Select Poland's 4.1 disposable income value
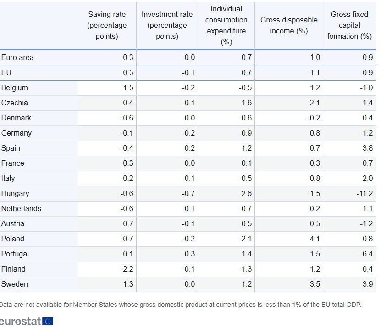Screen dimensions: 386x327 (x=314, y=239)
